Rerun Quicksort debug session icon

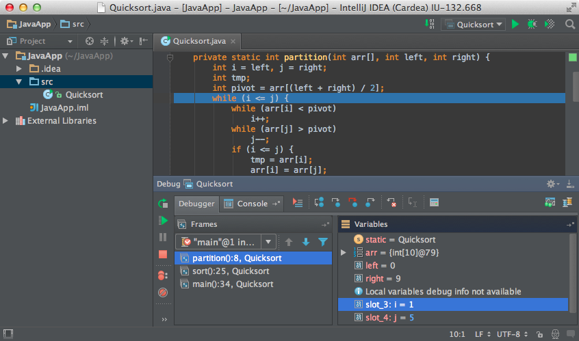tap(163, 203)
